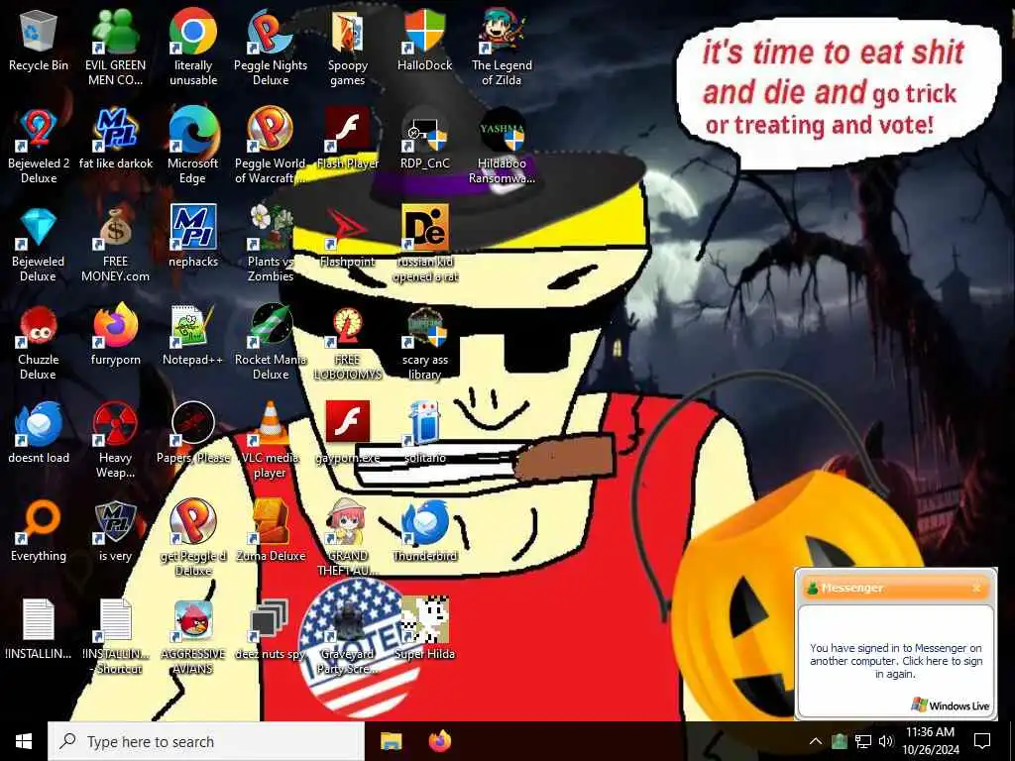Select the Bejeweled 2 Deluxe icon

click(39, 130)
